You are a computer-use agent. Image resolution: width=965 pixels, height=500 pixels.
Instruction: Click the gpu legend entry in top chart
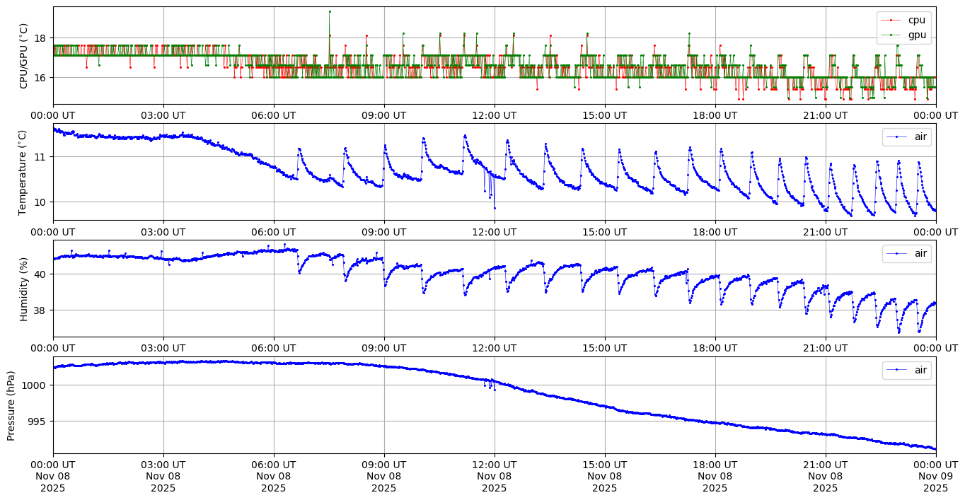click(x=916, y=35)
